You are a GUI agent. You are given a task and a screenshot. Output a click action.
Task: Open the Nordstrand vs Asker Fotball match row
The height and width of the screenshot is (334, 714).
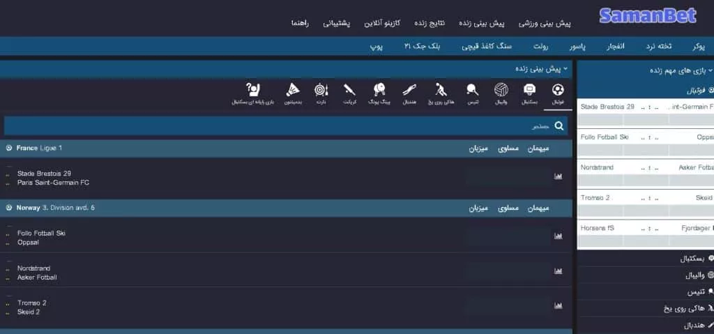click(279, 272)
